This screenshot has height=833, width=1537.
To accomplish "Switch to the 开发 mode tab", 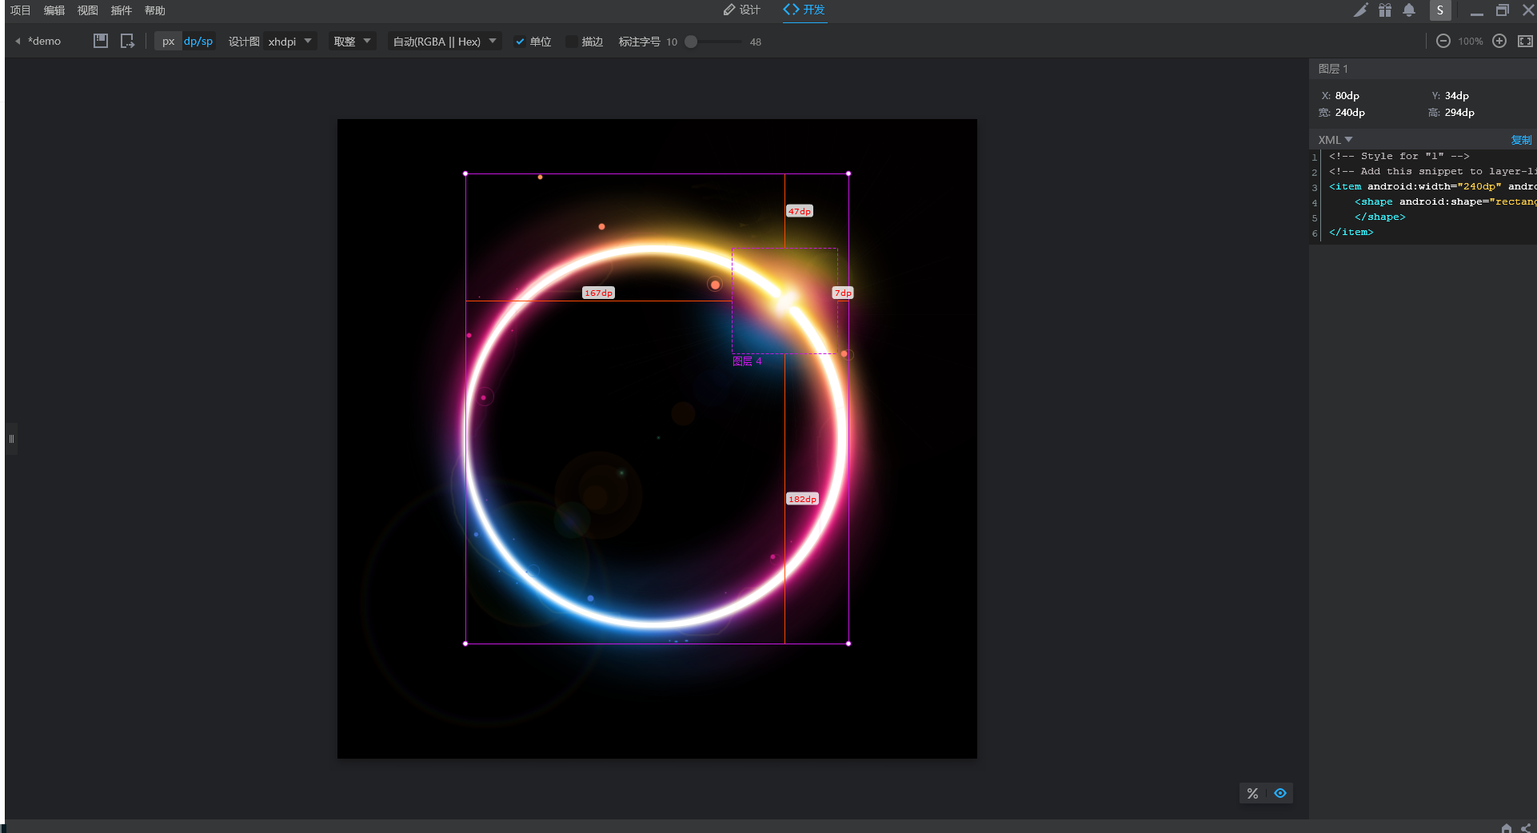I will (804, 10).
